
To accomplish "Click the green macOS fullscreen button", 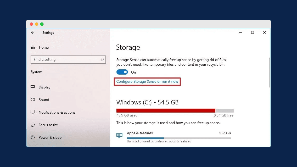I will click(42, 24).
